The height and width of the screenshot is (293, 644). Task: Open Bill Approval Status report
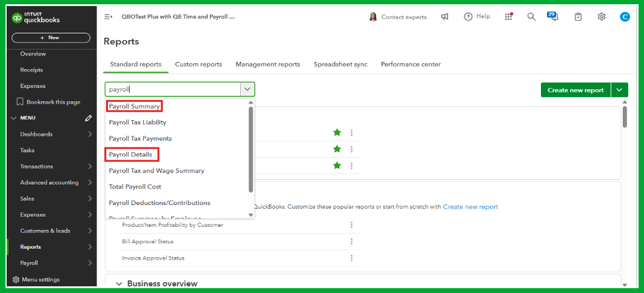(x=148, y=241)
